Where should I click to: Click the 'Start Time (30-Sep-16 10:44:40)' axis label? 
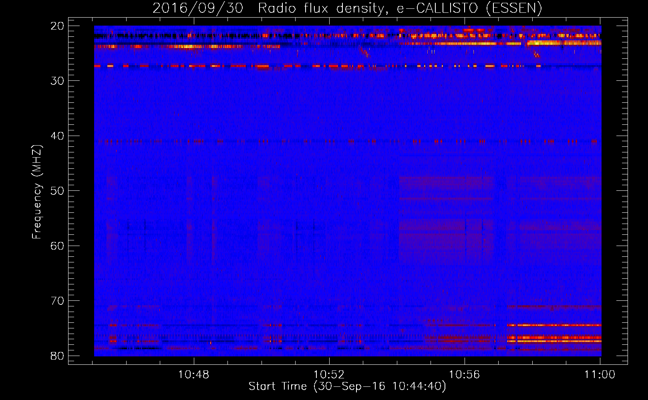coord(347,386)
